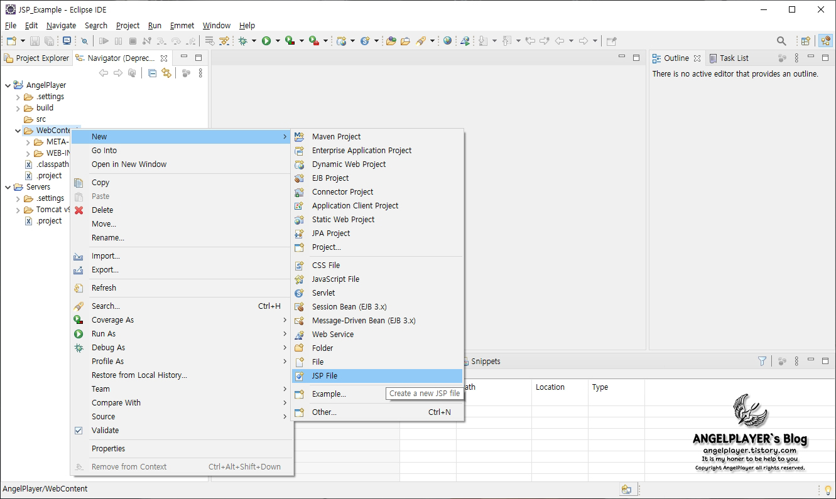Expand the Tomcat server folder
Image resolution: width=836 pixels, height=499 pixels.
pos(18,210)
